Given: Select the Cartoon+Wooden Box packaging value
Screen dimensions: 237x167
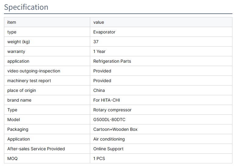Looking at the screenshot, I should [115, 129].
